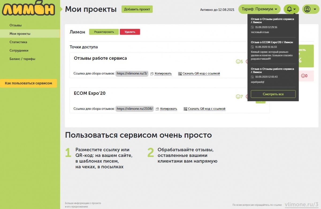
Task: Select Мои проекты in sidebar
Action: [x=30, y=34]
